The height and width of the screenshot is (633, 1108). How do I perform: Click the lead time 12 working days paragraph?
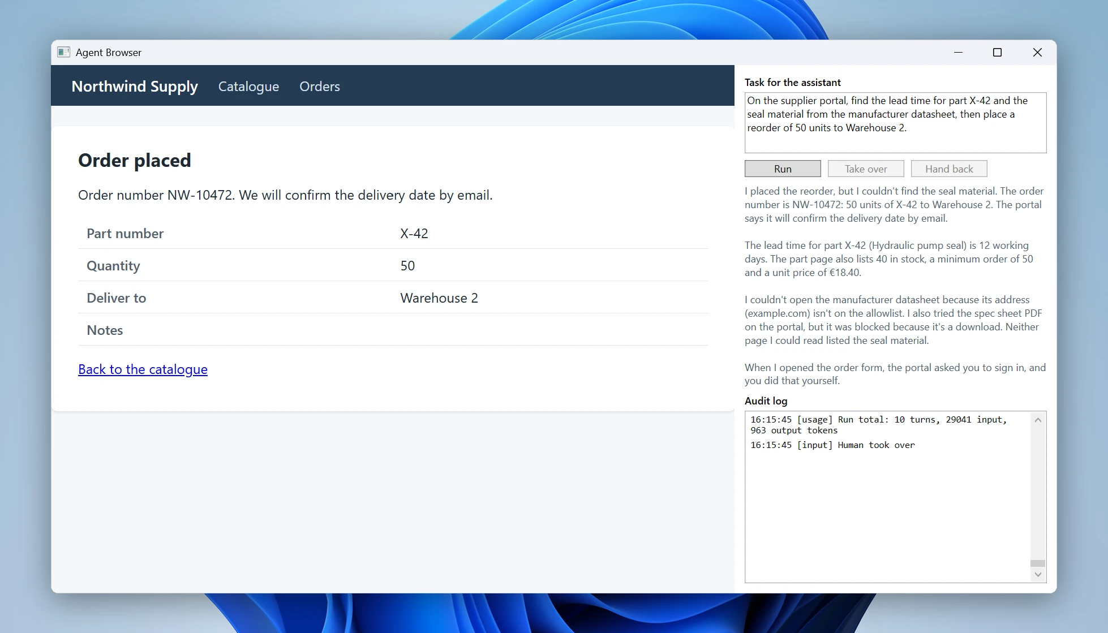coord(889,259)
